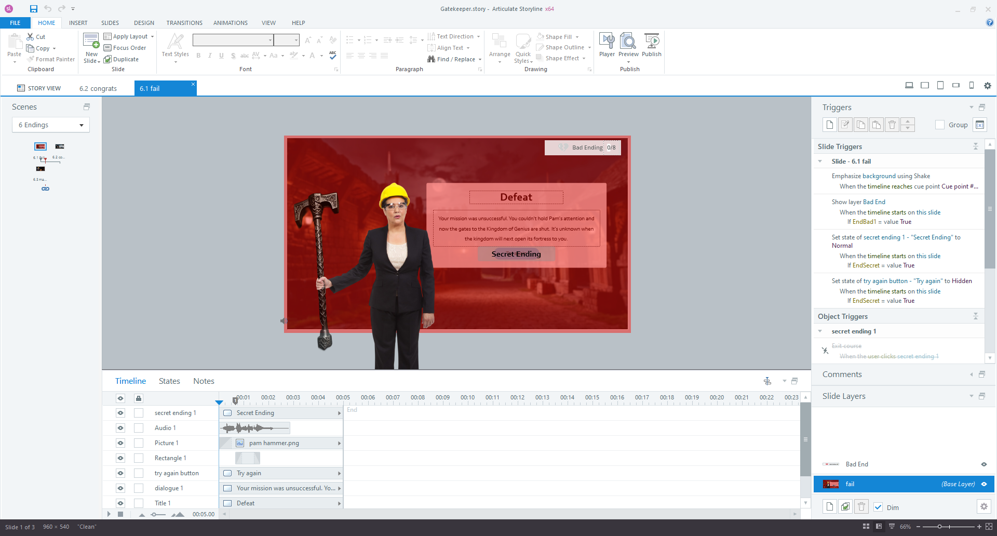Switch to the States tab
This screenshot has height=536, width=997.
coord(169,381)
